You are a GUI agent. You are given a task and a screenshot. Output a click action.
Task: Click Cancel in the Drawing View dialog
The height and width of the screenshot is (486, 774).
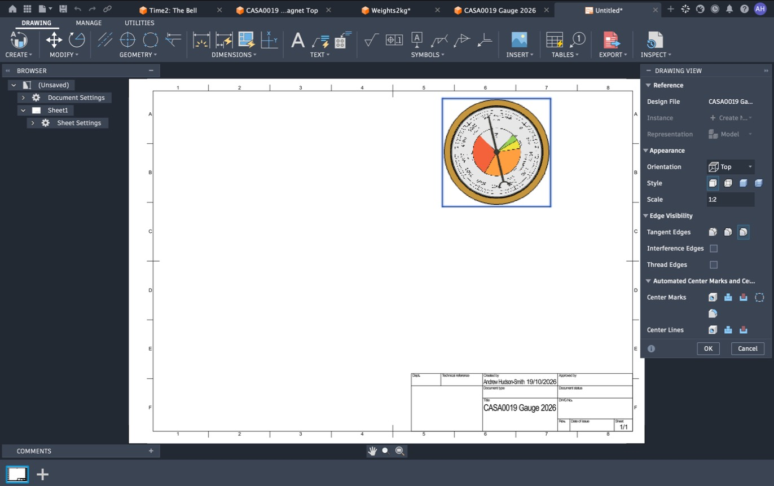coord(748,348)
